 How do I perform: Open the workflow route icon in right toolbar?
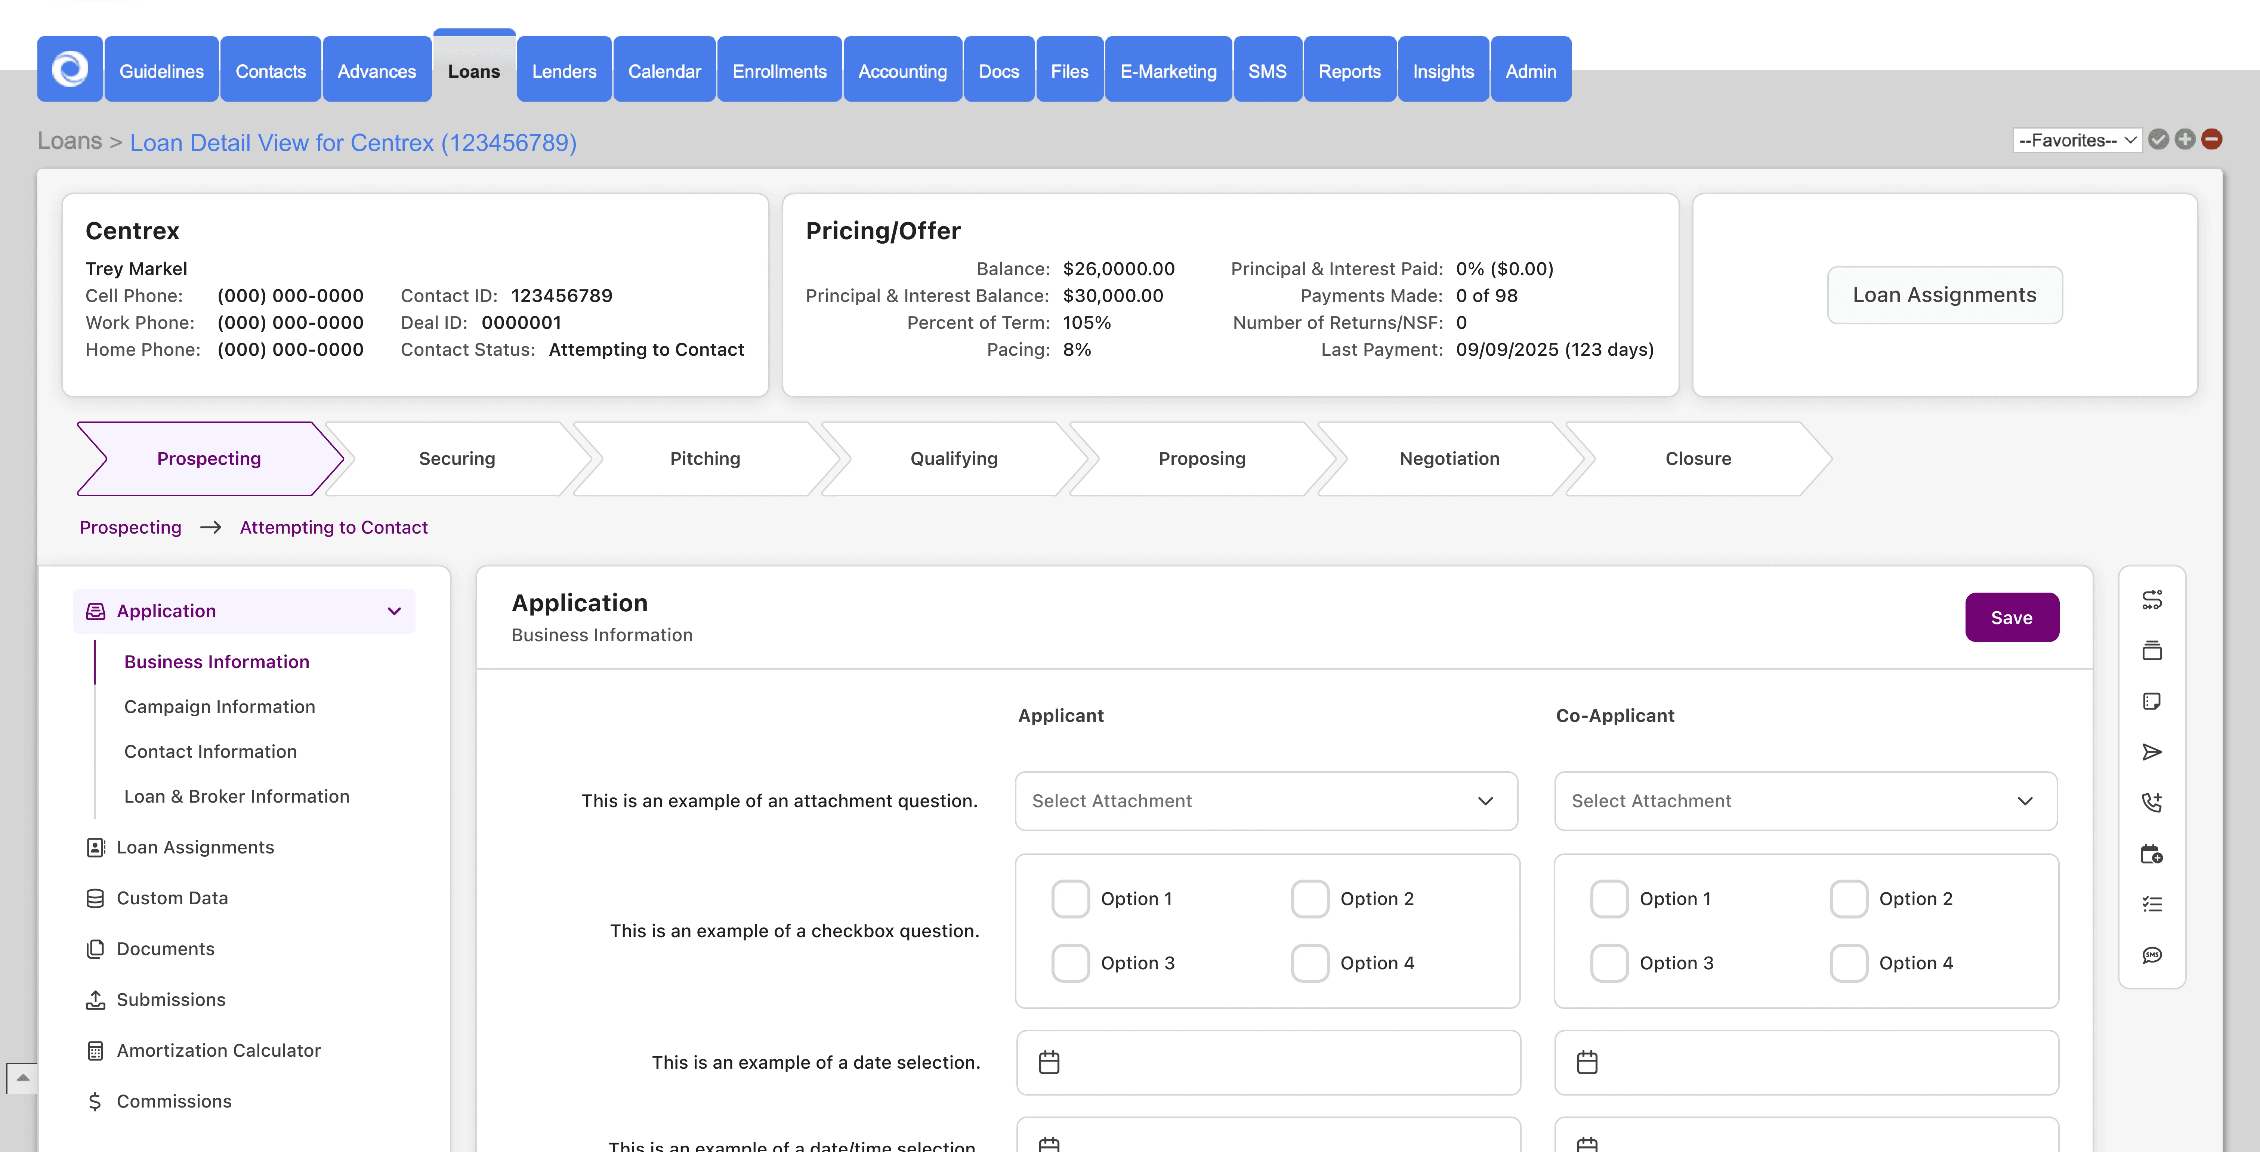click(x=2151, y=600)
